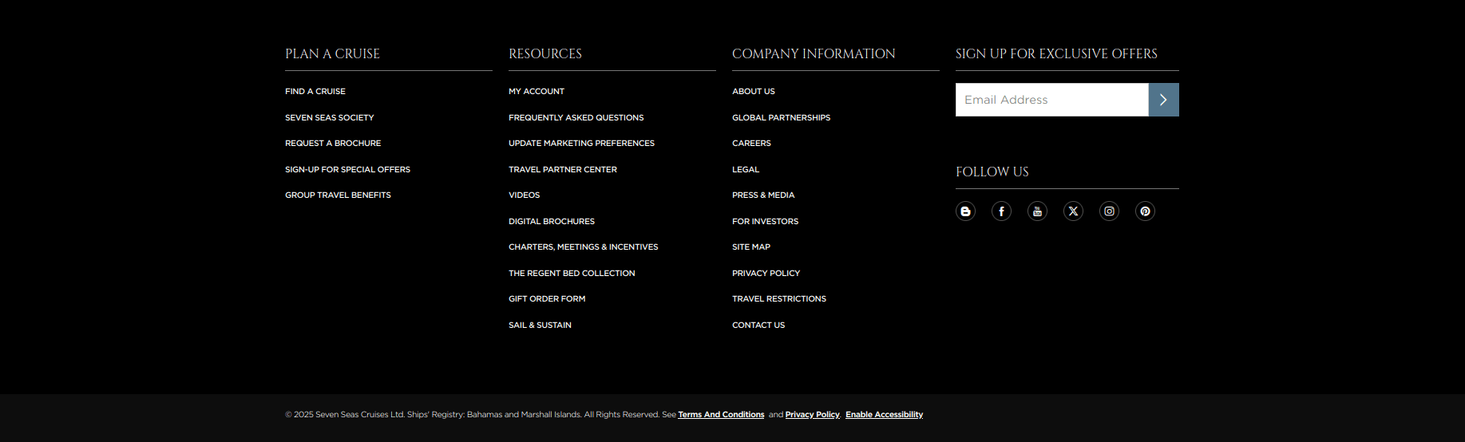
Task: Visit the Facebook page icon
Action: [x=1001, y=211]
